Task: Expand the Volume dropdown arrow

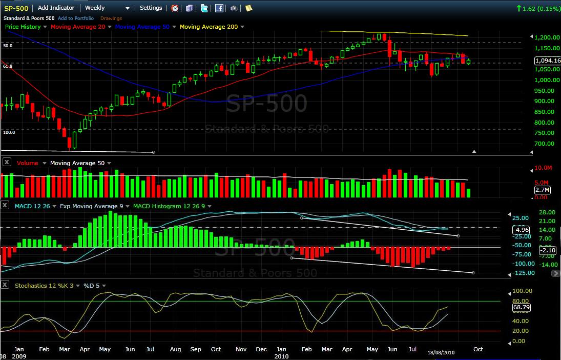Action: [45, 164]
